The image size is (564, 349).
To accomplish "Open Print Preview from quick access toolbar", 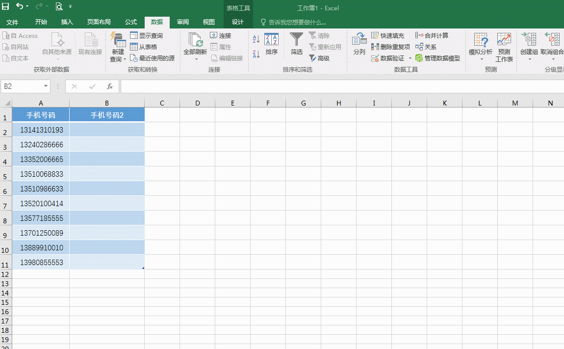I will click(x=59, y=6).
